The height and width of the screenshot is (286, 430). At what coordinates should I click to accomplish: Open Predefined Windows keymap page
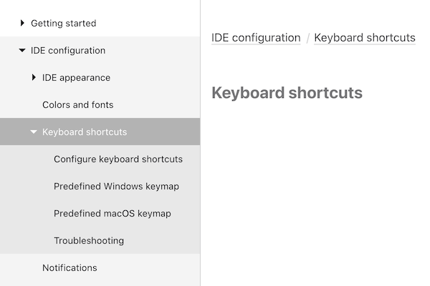(x=116, y=187)
